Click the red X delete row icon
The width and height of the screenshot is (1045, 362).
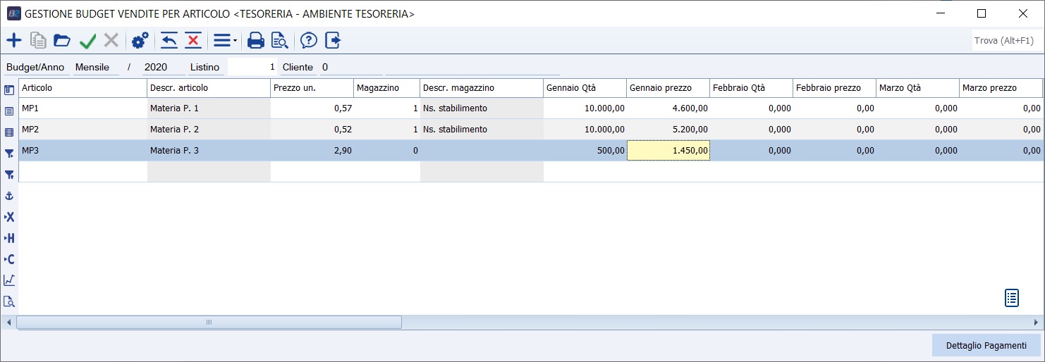(193, 41)
